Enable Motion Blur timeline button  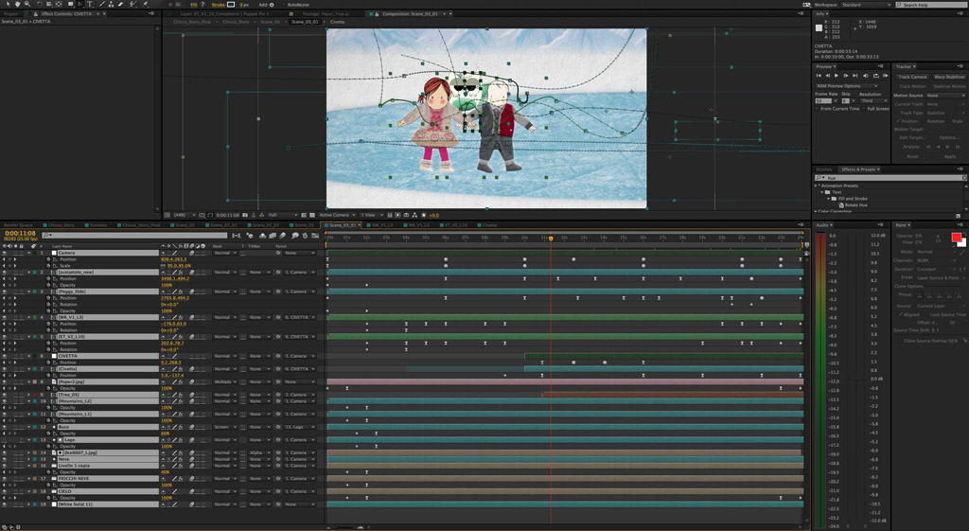(x=282, y=236)
